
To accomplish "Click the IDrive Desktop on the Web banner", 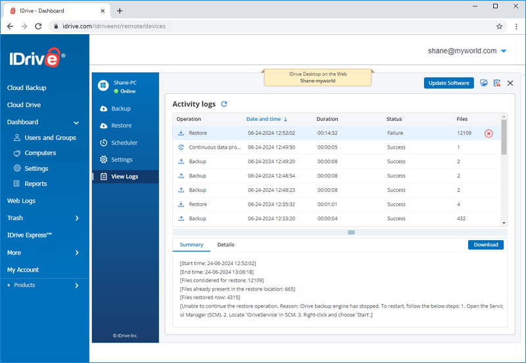I will tap(318, 78).
